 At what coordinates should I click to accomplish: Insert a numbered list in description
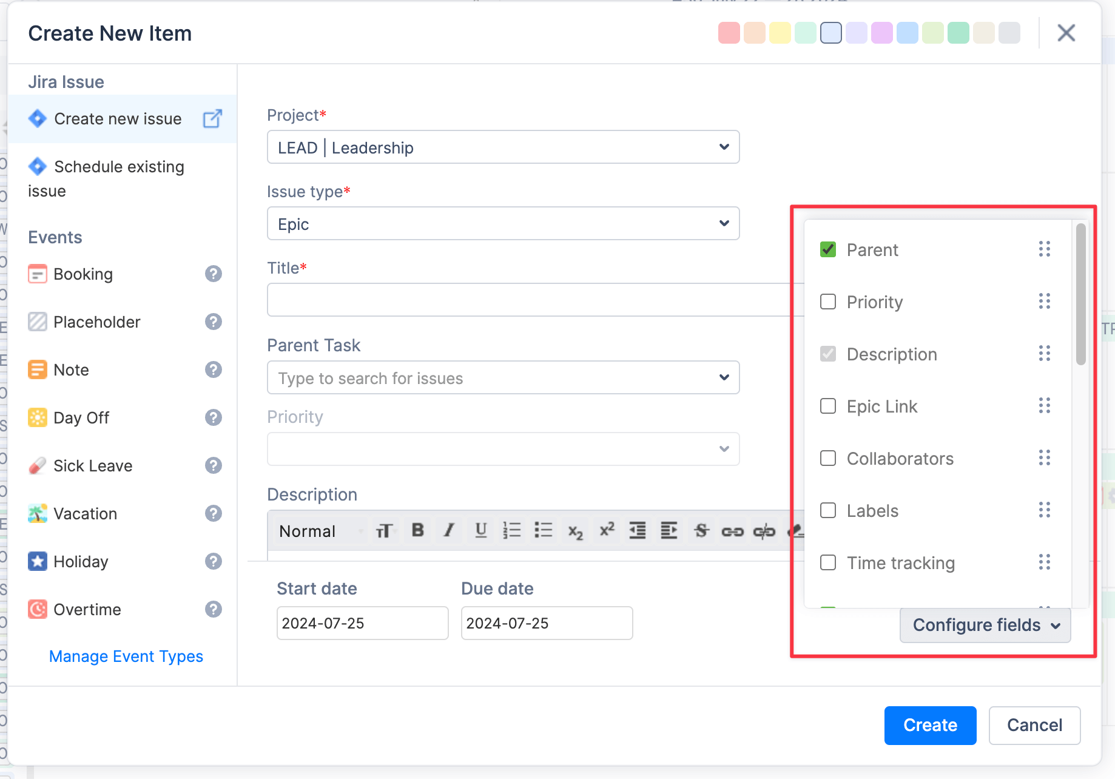512,531
